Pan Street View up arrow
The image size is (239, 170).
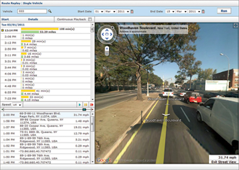[107, 30]
